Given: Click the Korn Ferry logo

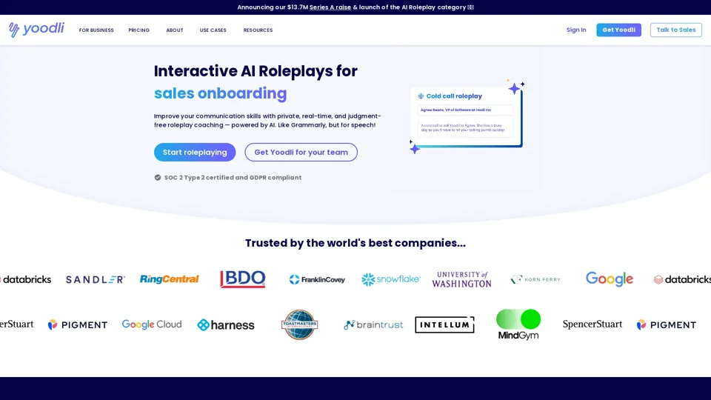Looking at the screenshot, I should pyautogui.click(x=535, y=279).
